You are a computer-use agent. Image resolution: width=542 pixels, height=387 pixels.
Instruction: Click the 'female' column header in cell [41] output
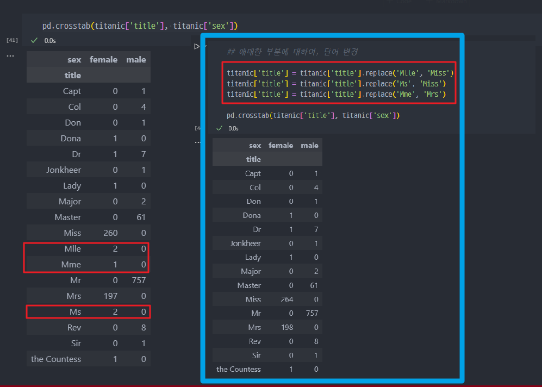(104, 60)
